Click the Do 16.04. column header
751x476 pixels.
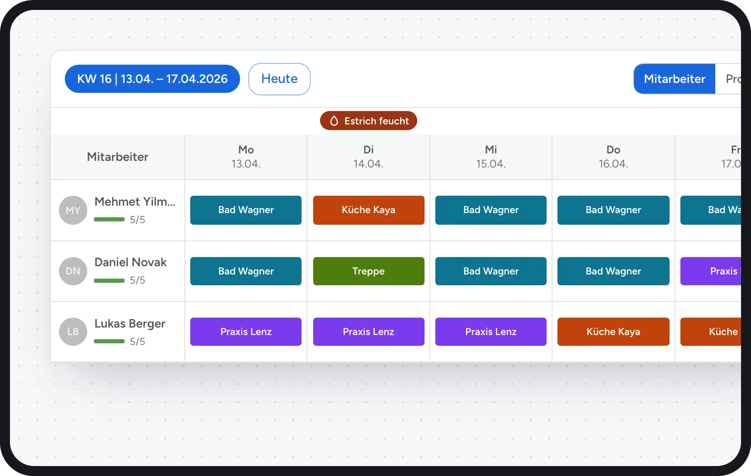click(614, 157)
